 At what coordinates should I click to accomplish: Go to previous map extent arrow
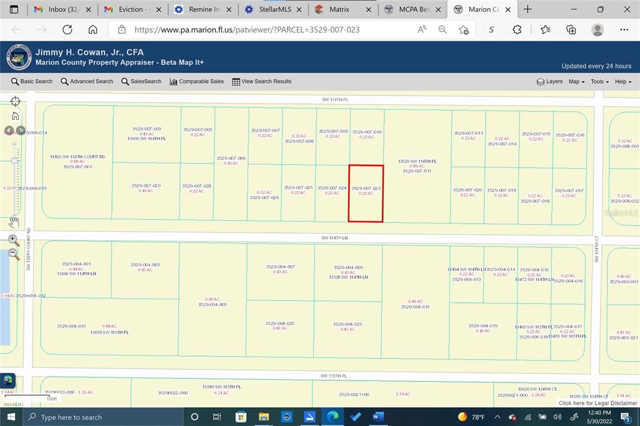[9, 131]
